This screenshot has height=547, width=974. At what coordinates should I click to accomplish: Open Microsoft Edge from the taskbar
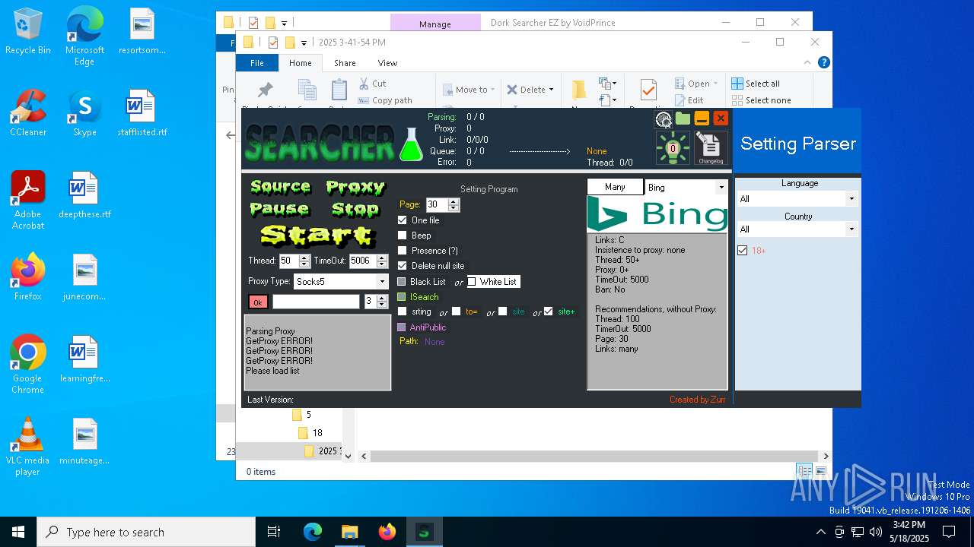(x=313, y=532)
